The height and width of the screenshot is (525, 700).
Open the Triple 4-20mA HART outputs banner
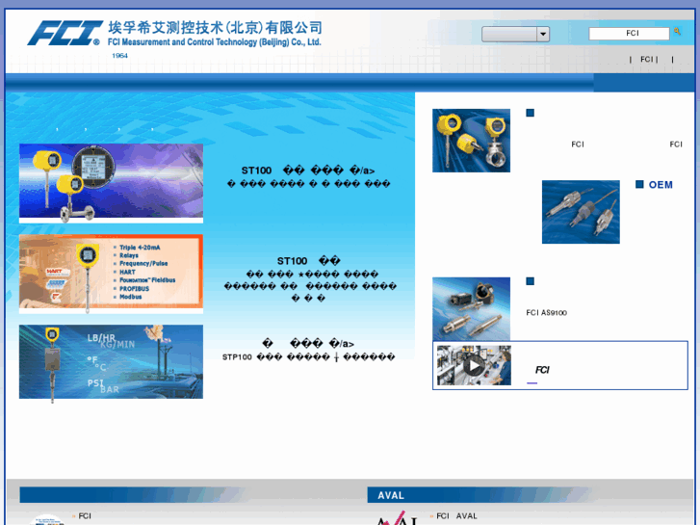click(111, 274)
